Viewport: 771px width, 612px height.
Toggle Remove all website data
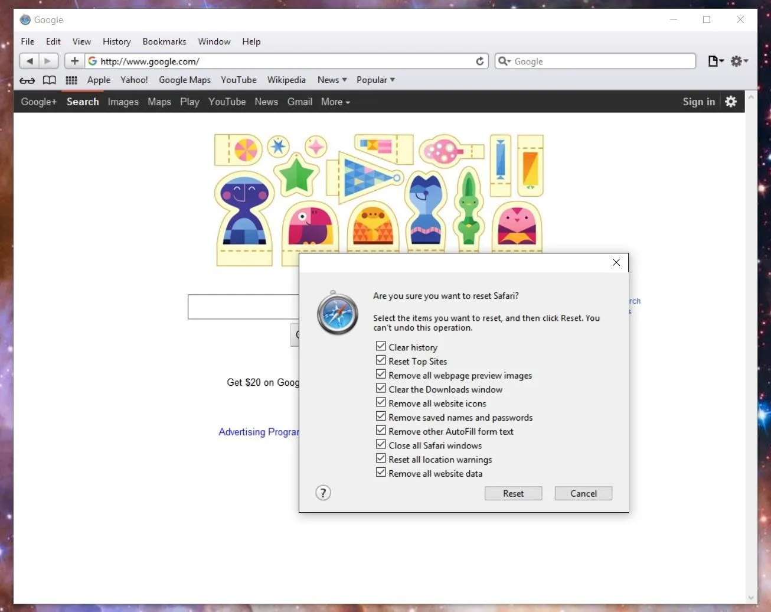click(x=381, y=473)
